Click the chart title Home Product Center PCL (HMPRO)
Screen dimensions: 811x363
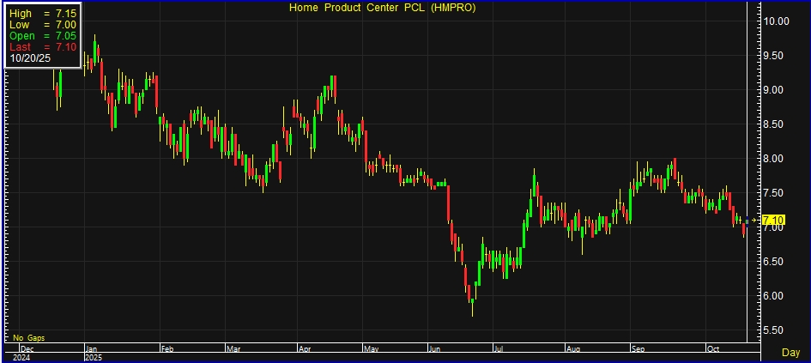pos(393,8)
